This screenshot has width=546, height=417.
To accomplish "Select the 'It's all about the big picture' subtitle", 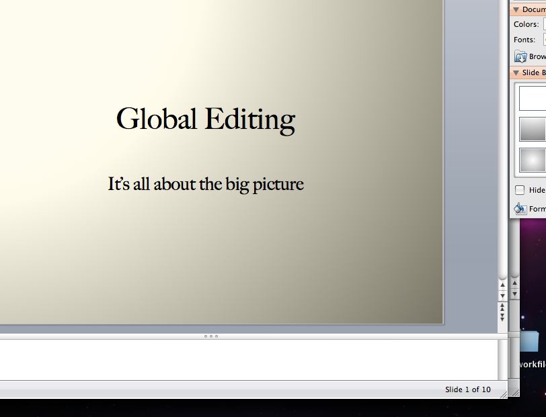I will (x=206, y=185).
